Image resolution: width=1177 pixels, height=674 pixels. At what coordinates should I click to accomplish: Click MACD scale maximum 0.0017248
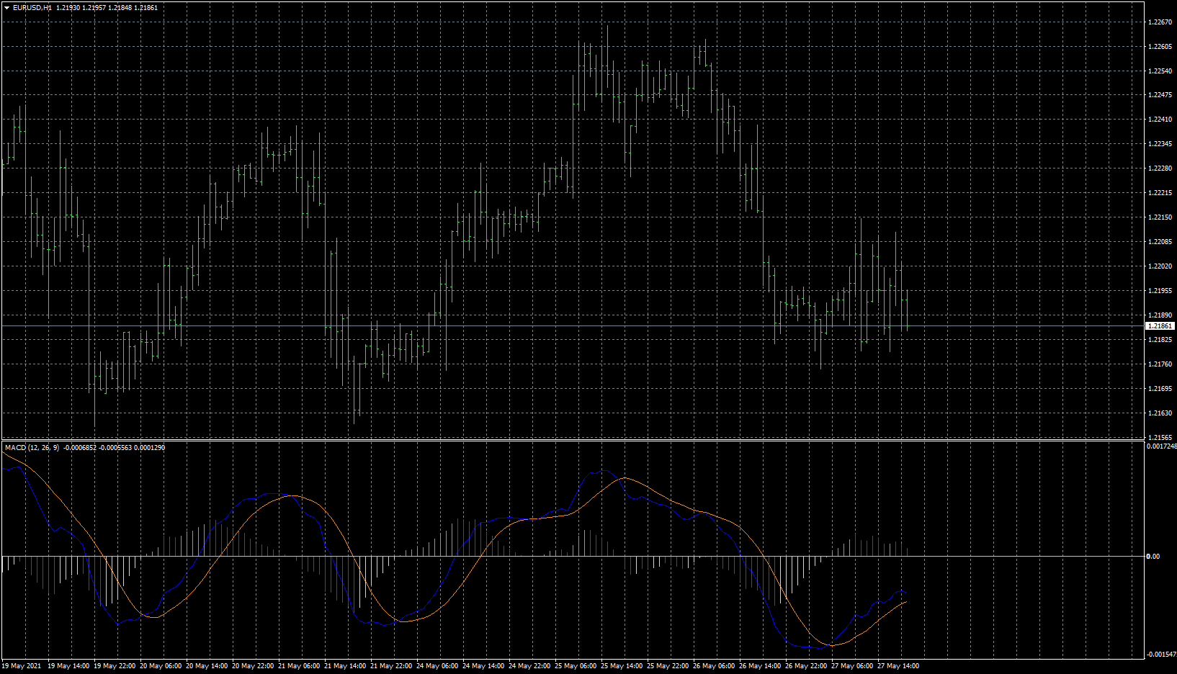1161,446
